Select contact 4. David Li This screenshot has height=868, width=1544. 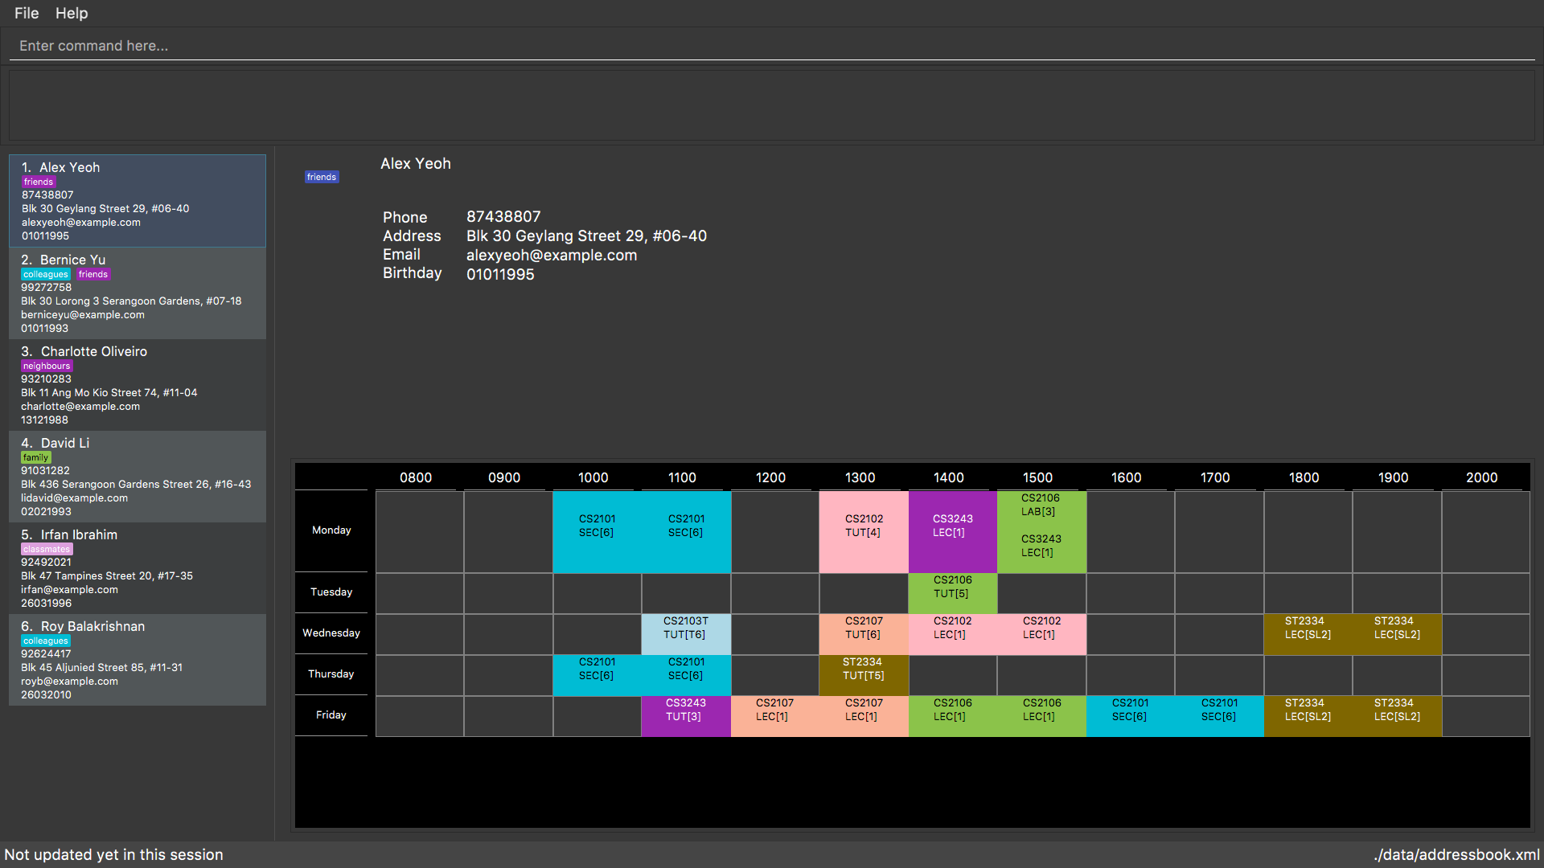click(138, 477)
